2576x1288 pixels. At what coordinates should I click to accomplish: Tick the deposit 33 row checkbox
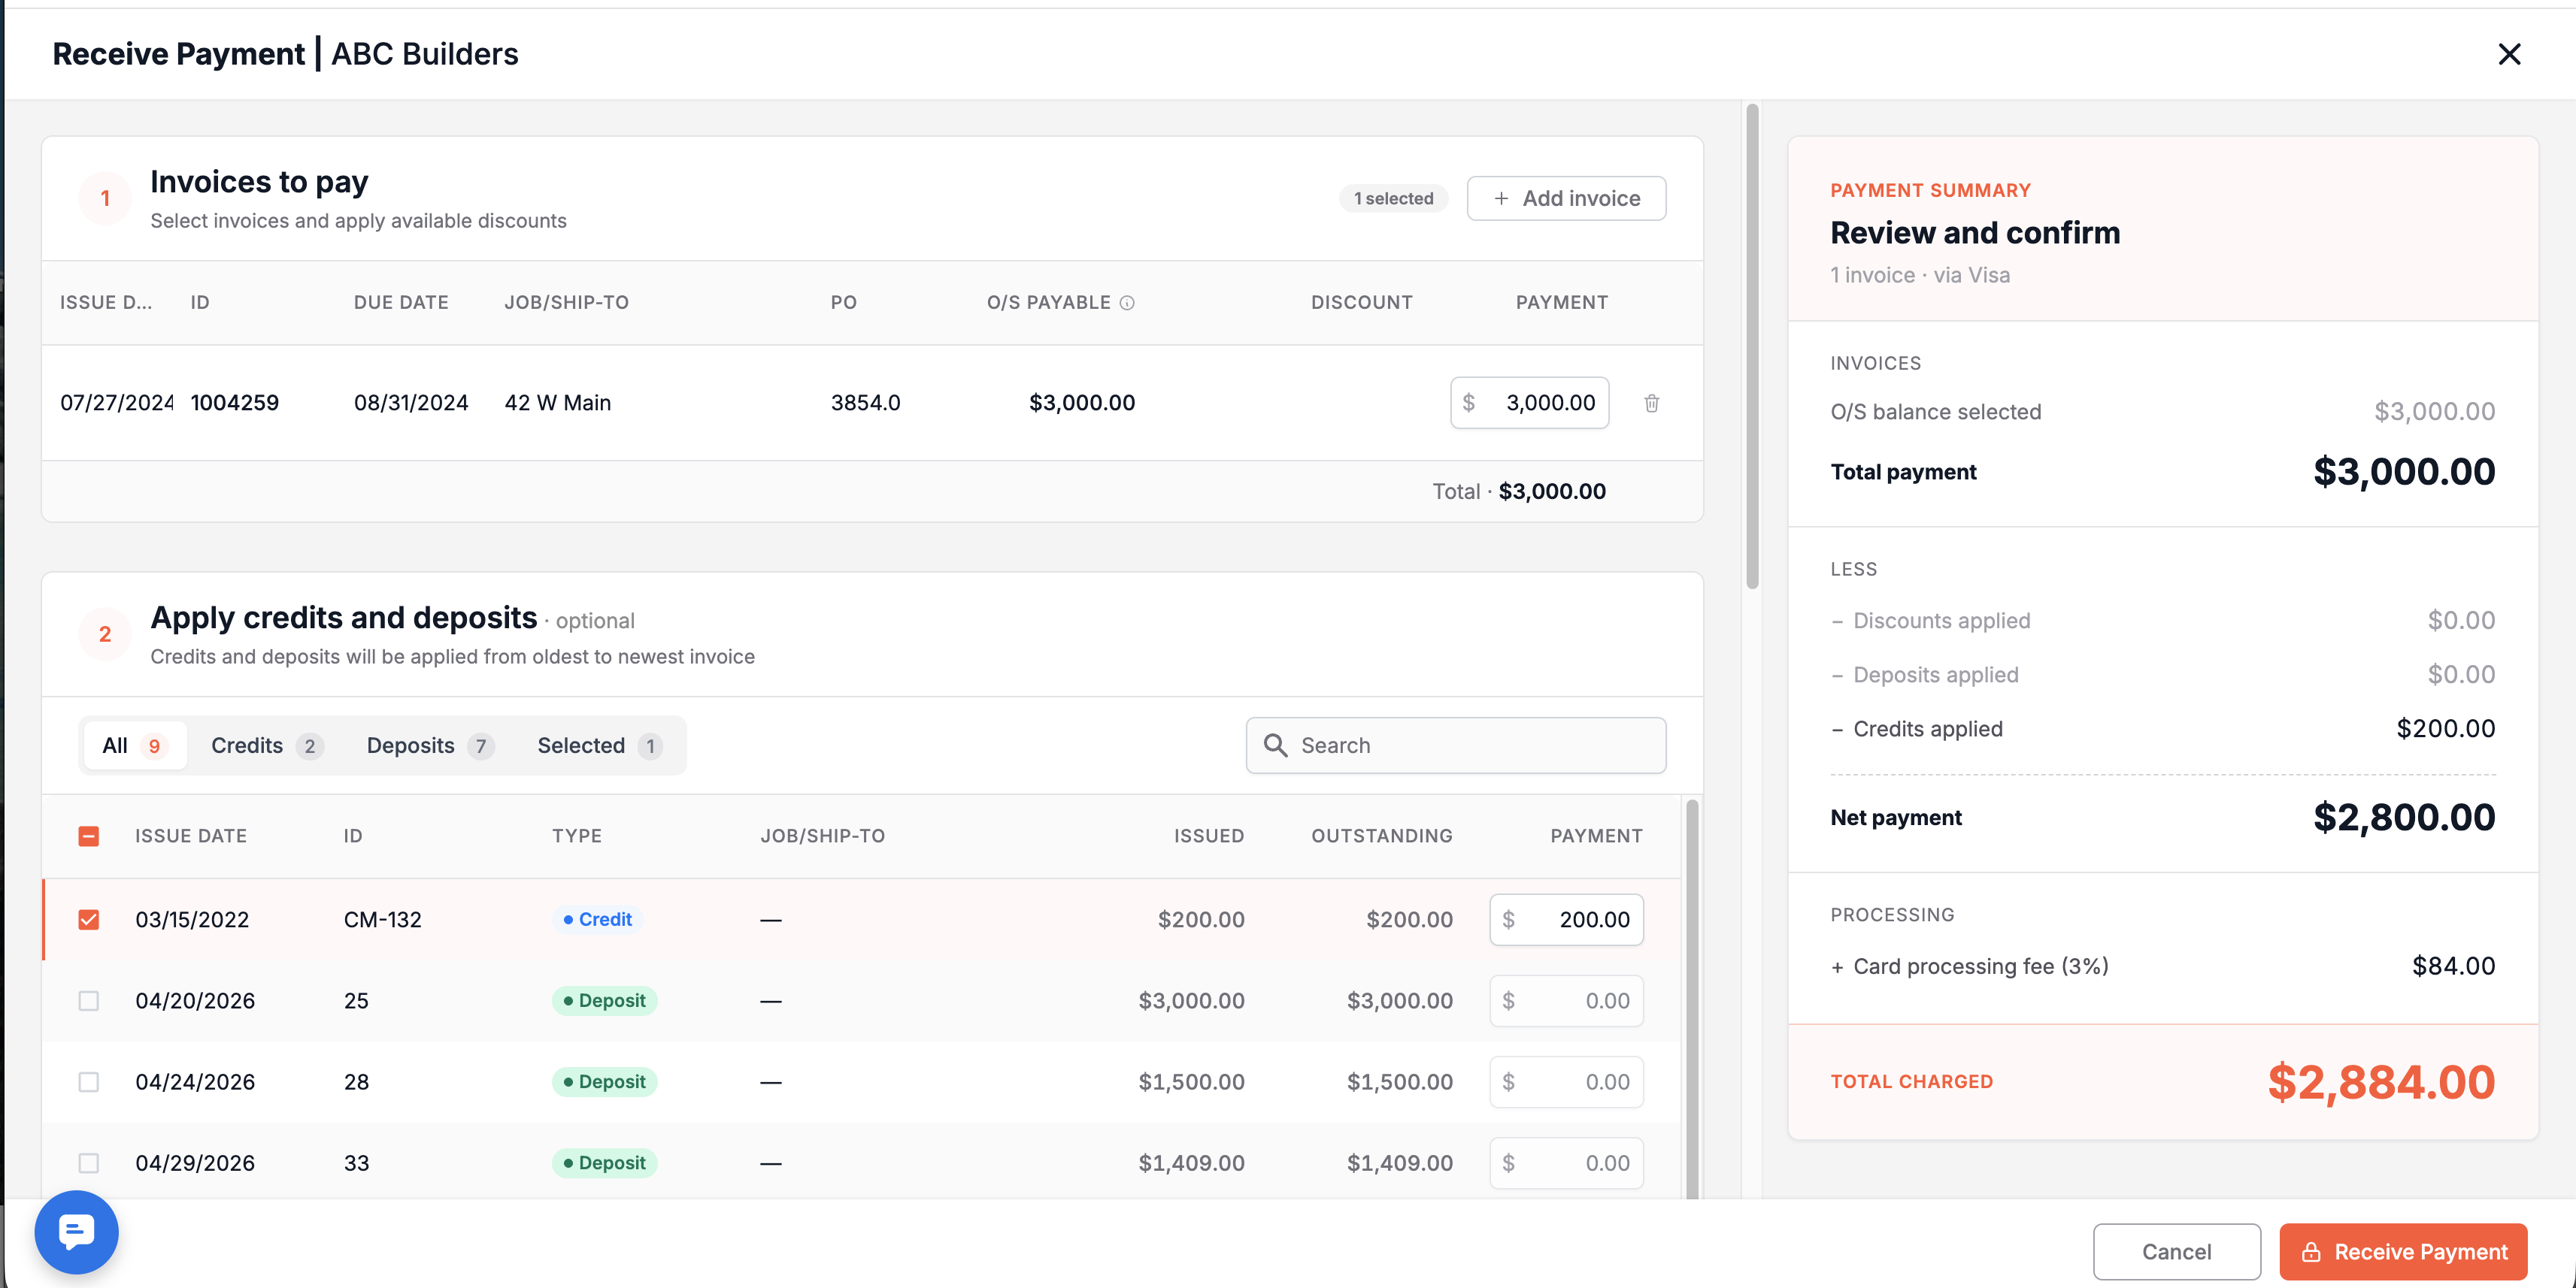click(89, 1163)
